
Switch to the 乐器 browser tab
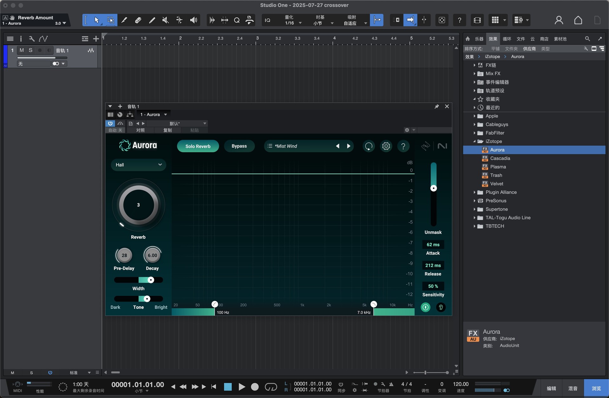pyautogui.click(x=479, y=39)
